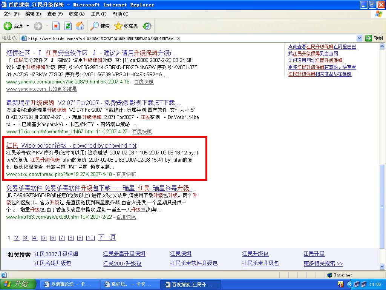The image size is (386, 290).
Task: Open the 文件(F) menu
Action: [x=11, y=14]
